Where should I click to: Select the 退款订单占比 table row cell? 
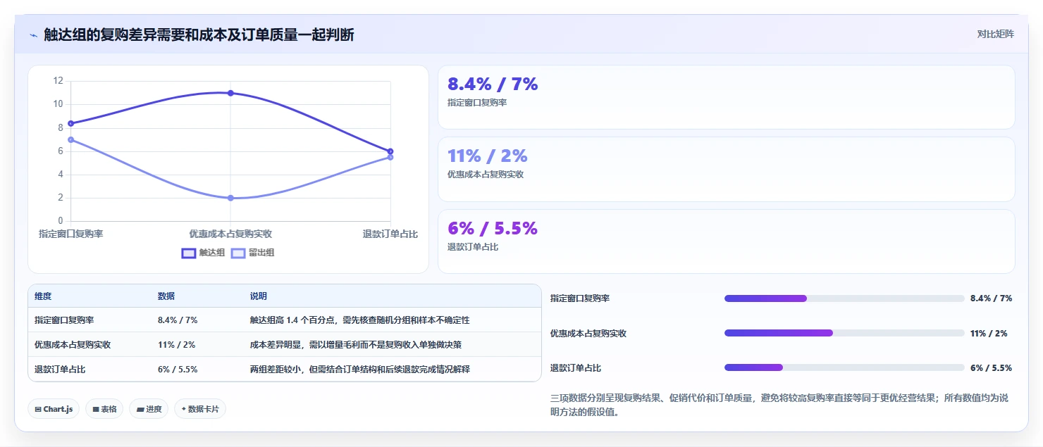[x=60, y=369]
